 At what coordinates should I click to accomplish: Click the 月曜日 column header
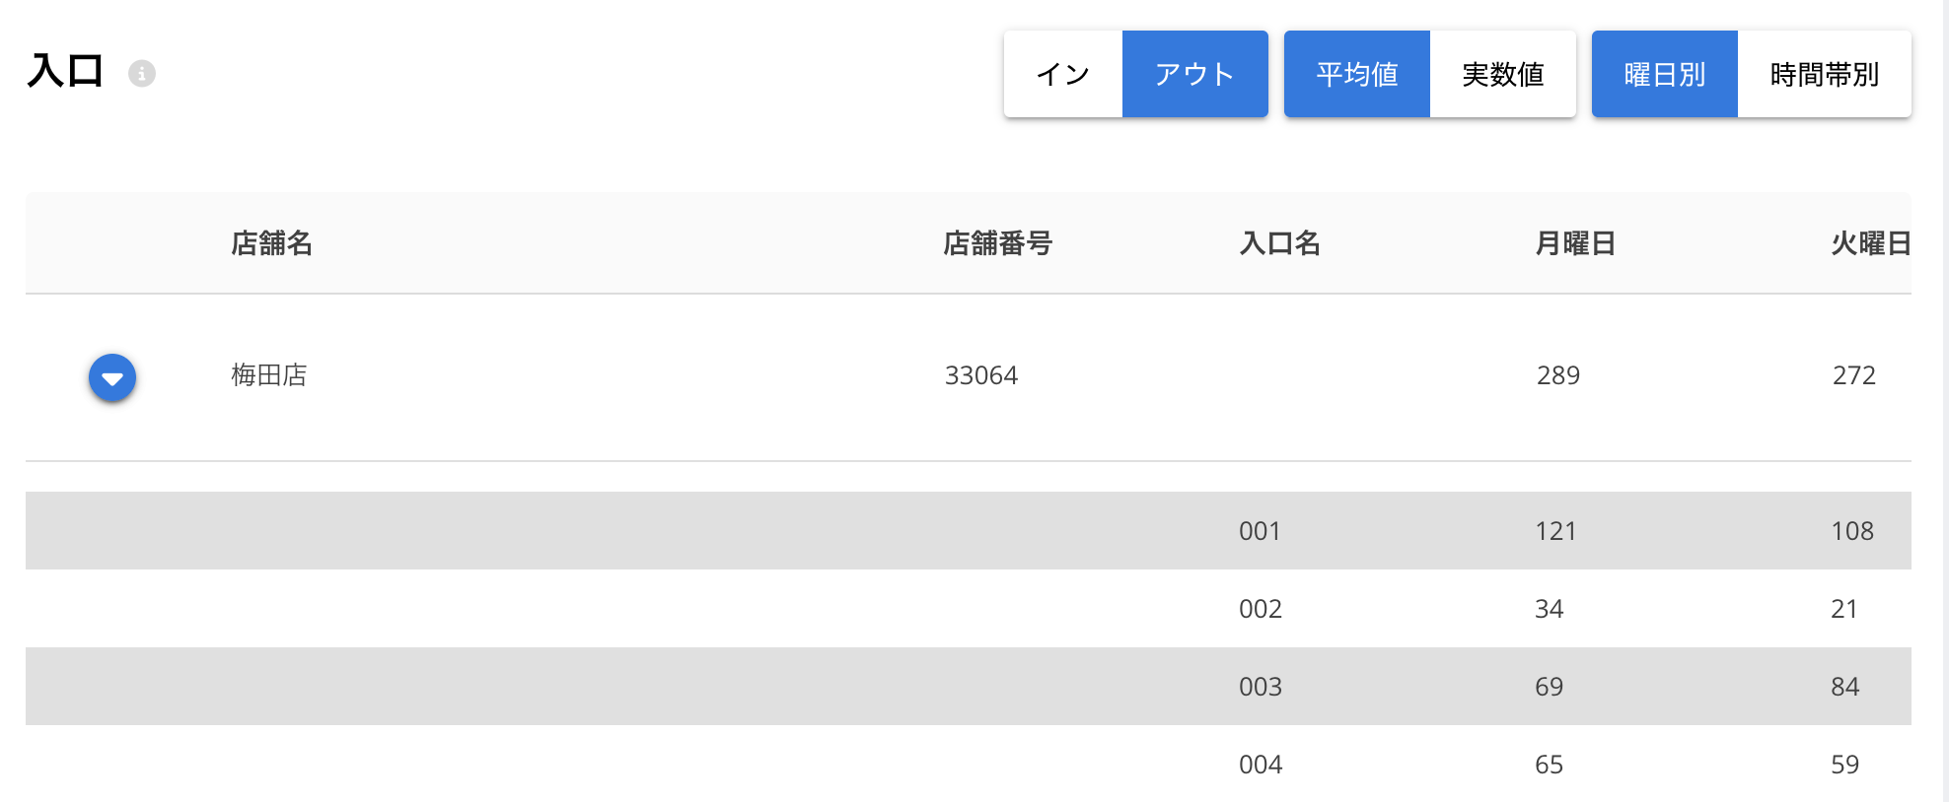click(1575, 242)
